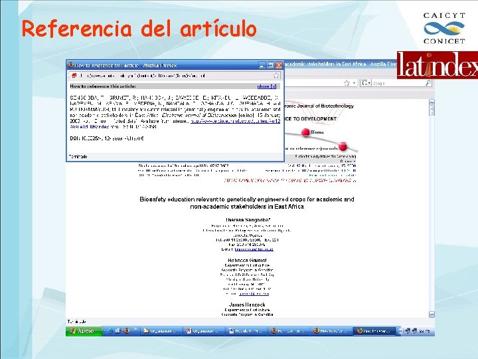
Task: Expand the quick launch chevron
Action: (135, 329)
